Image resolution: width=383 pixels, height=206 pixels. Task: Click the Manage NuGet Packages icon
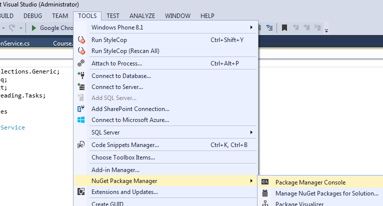click(x=265, y=193)
